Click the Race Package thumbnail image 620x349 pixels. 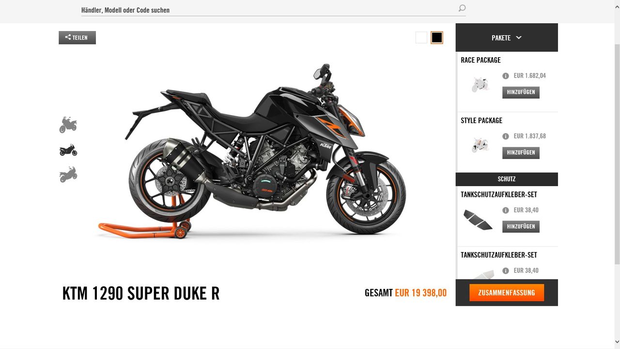[480, 85]
